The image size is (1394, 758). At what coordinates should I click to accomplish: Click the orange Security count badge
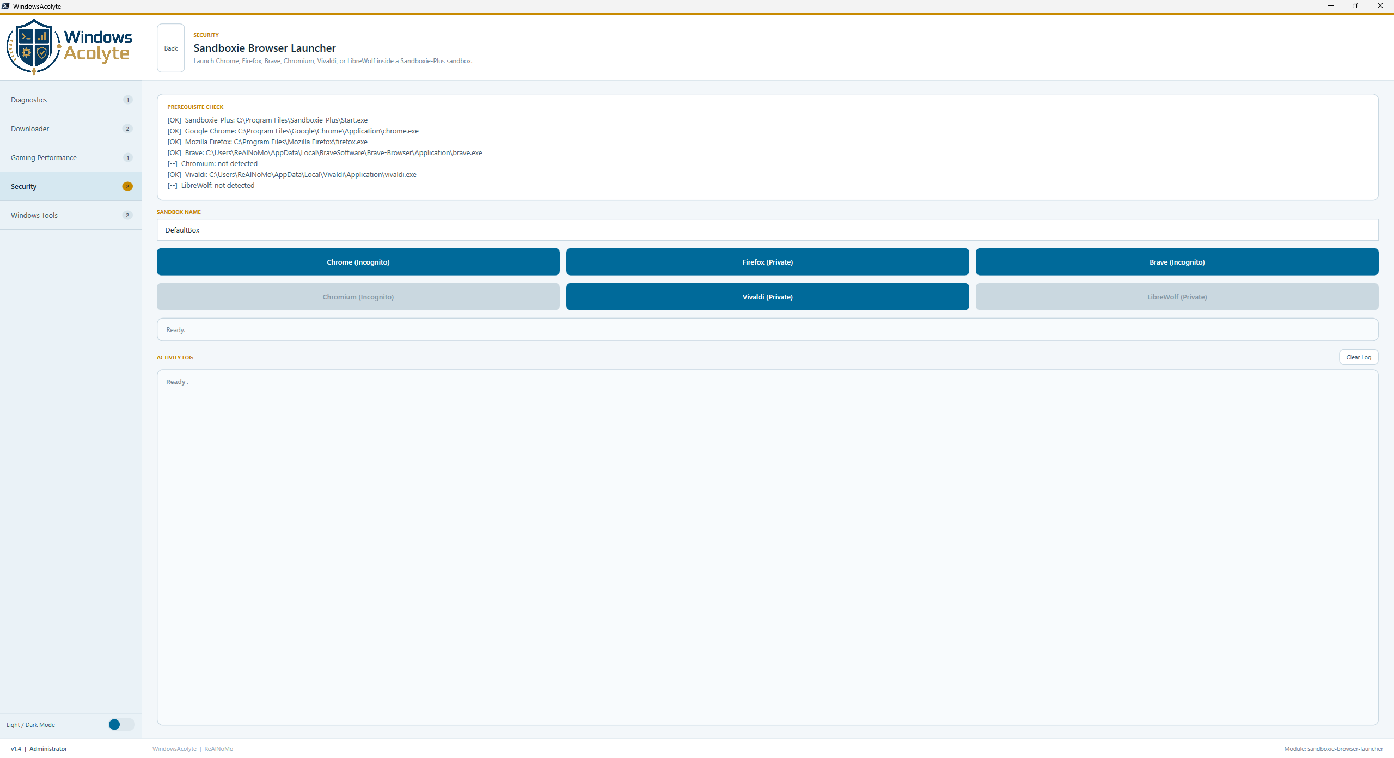point(127,186)
